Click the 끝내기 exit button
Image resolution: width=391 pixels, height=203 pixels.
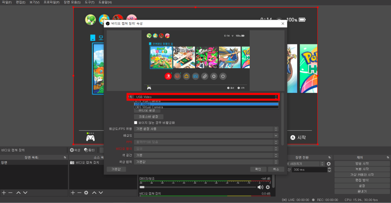[362, 191]
